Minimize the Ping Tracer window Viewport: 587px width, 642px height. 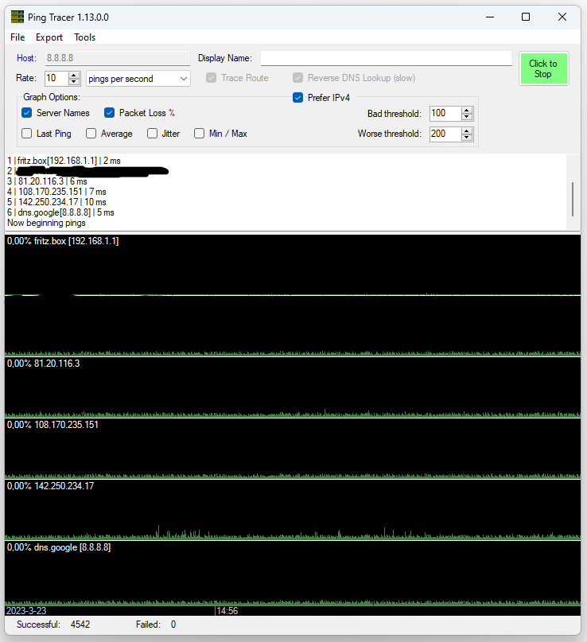pos(490,18)
